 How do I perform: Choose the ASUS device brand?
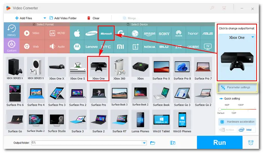point(207,33)
